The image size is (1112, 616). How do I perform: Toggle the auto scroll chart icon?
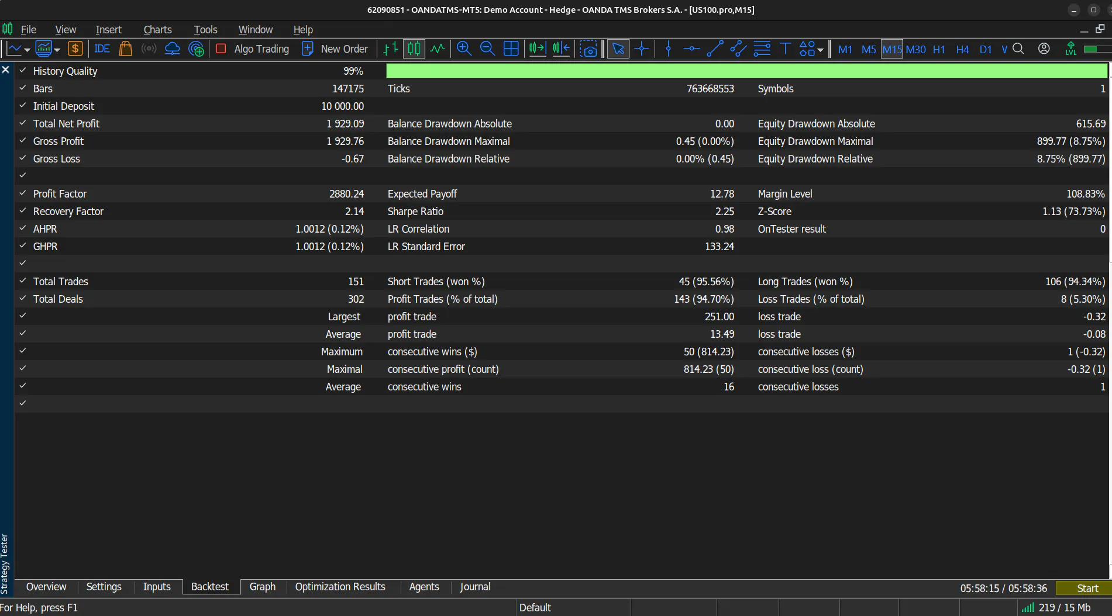coord(537,49)
